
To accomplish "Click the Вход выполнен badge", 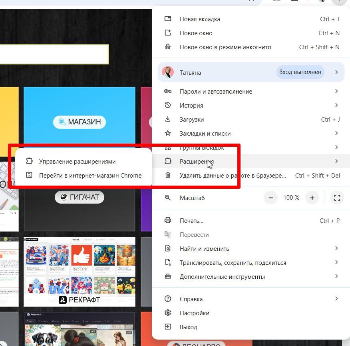I will tap(300, 72).
